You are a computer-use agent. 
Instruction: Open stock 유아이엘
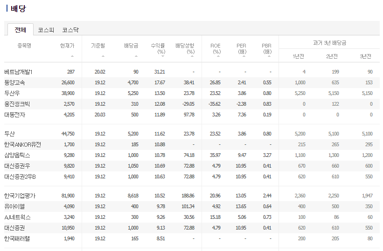pos(14,207)
